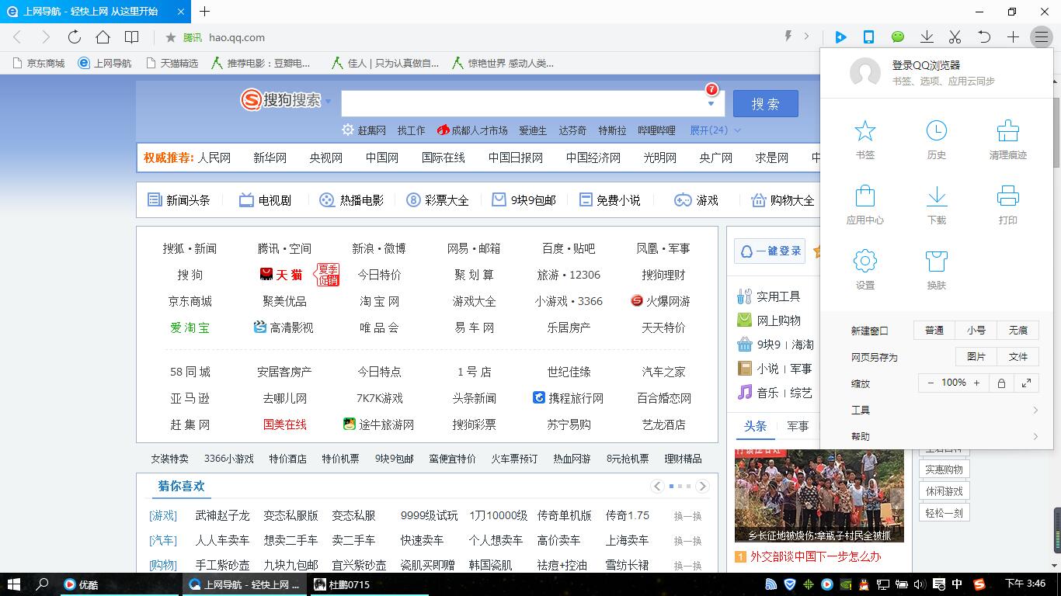This screenshot has height=596, width=1061.
Task: Increase zoom with plus button
Action: click(977, 383)
